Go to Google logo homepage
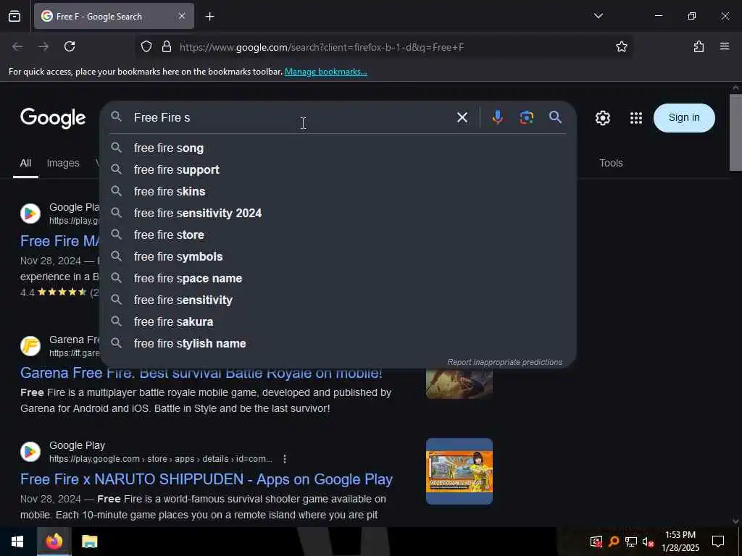Image resolution: width=742 pixels, height=556 pixels. pos(53,118)
